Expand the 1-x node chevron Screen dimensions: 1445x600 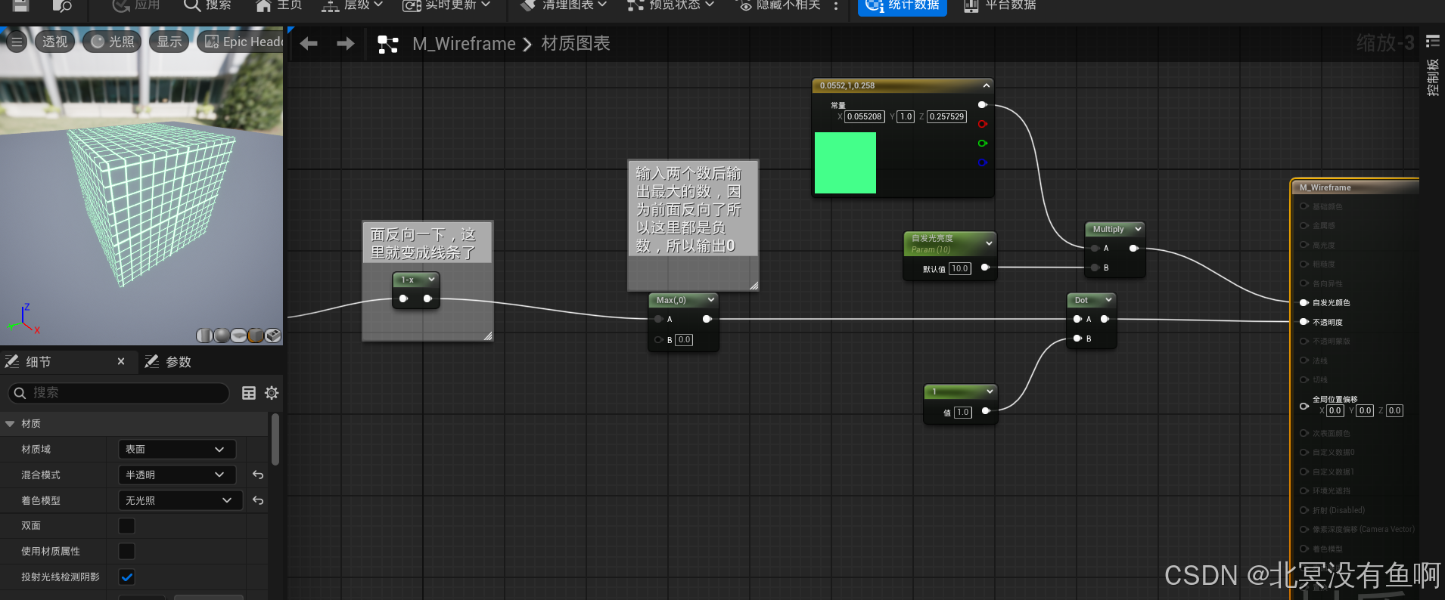(432, 280)
